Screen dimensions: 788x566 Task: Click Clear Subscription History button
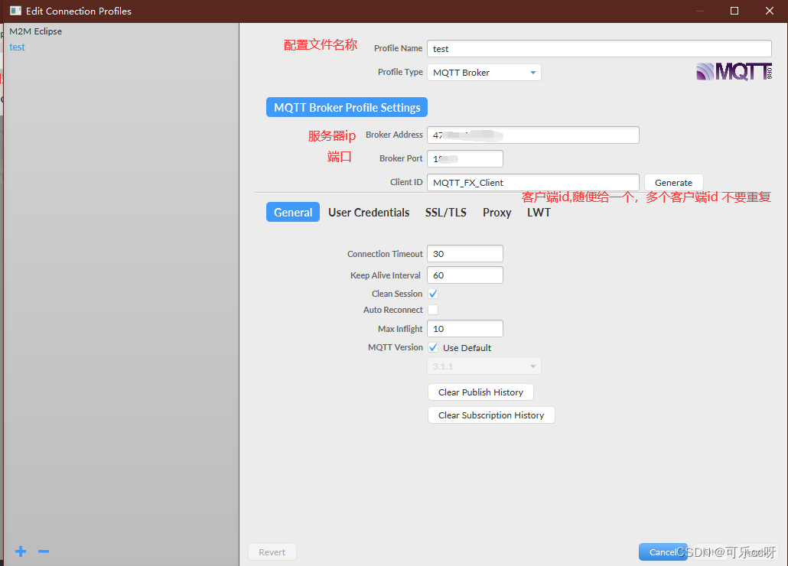point(491,415)
